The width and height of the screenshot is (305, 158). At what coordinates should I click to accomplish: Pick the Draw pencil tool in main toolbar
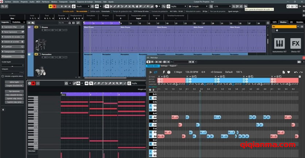pyautogui.click(x=115, y=7)
